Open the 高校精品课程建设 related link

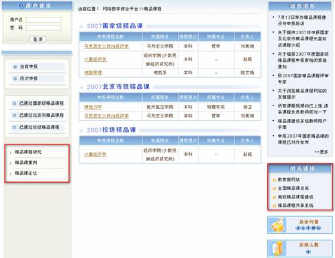pos(295,197)
